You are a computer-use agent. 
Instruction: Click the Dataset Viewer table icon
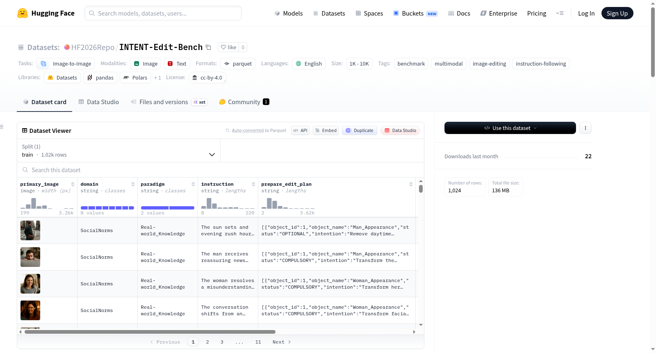pyautogui.click(x=25, y=130)
